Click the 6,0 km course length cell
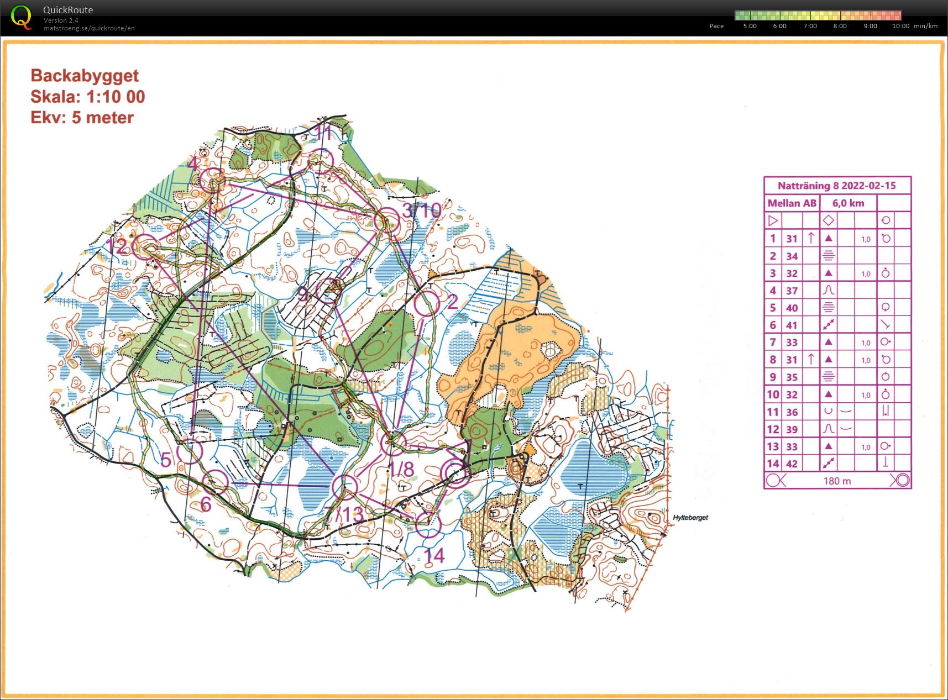The height and width of the screenshot is (700, 948). [x=848, y=203]
